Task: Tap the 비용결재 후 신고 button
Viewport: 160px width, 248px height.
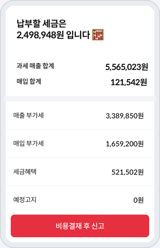Action: (80, 226)
